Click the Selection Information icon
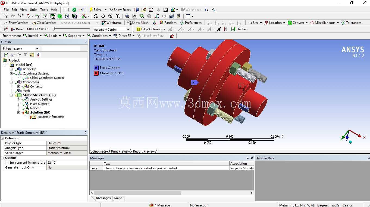The width and height of the screenshot is (370, 207). coord(207,10)
